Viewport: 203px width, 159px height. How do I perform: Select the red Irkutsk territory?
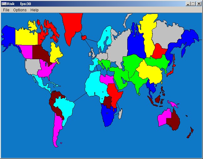coord(159,51)
